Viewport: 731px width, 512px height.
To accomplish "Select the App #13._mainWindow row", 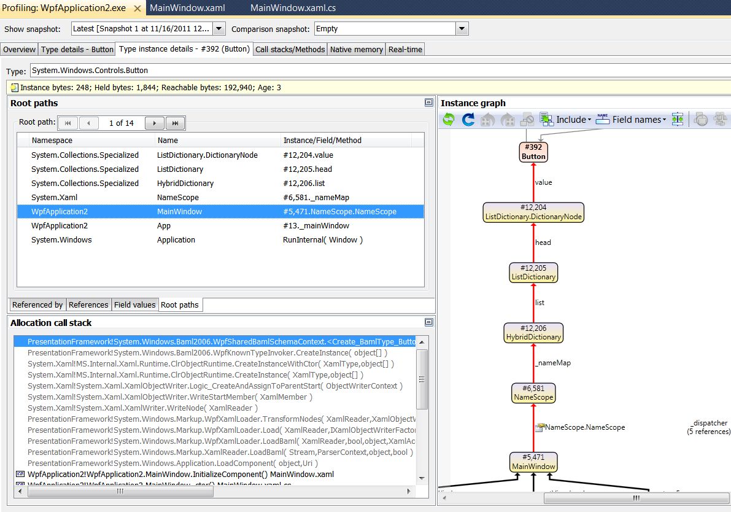I will coord(220,226).
